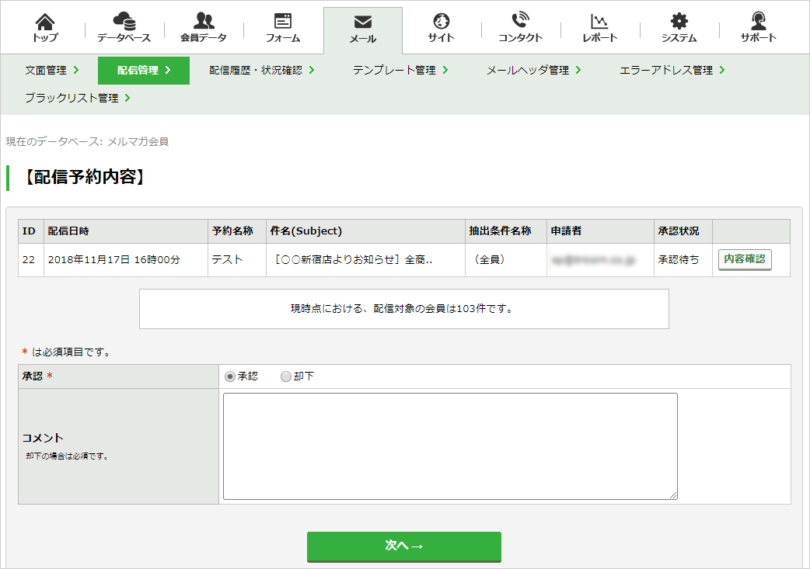Open ブラックリスト管理 submenu item

[x=78, y=98]
